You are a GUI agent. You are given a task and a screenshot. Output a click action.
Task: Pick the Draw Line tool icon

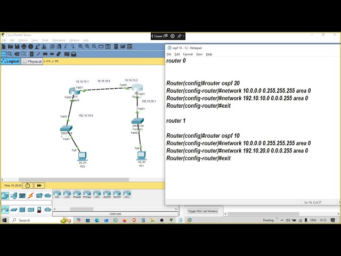coord(38,54)
